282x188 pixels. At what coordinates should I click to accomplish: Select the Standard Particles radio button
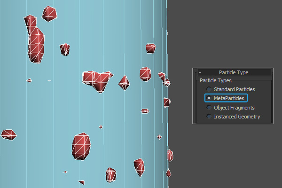pyautogui.click(x=209, y=89)
